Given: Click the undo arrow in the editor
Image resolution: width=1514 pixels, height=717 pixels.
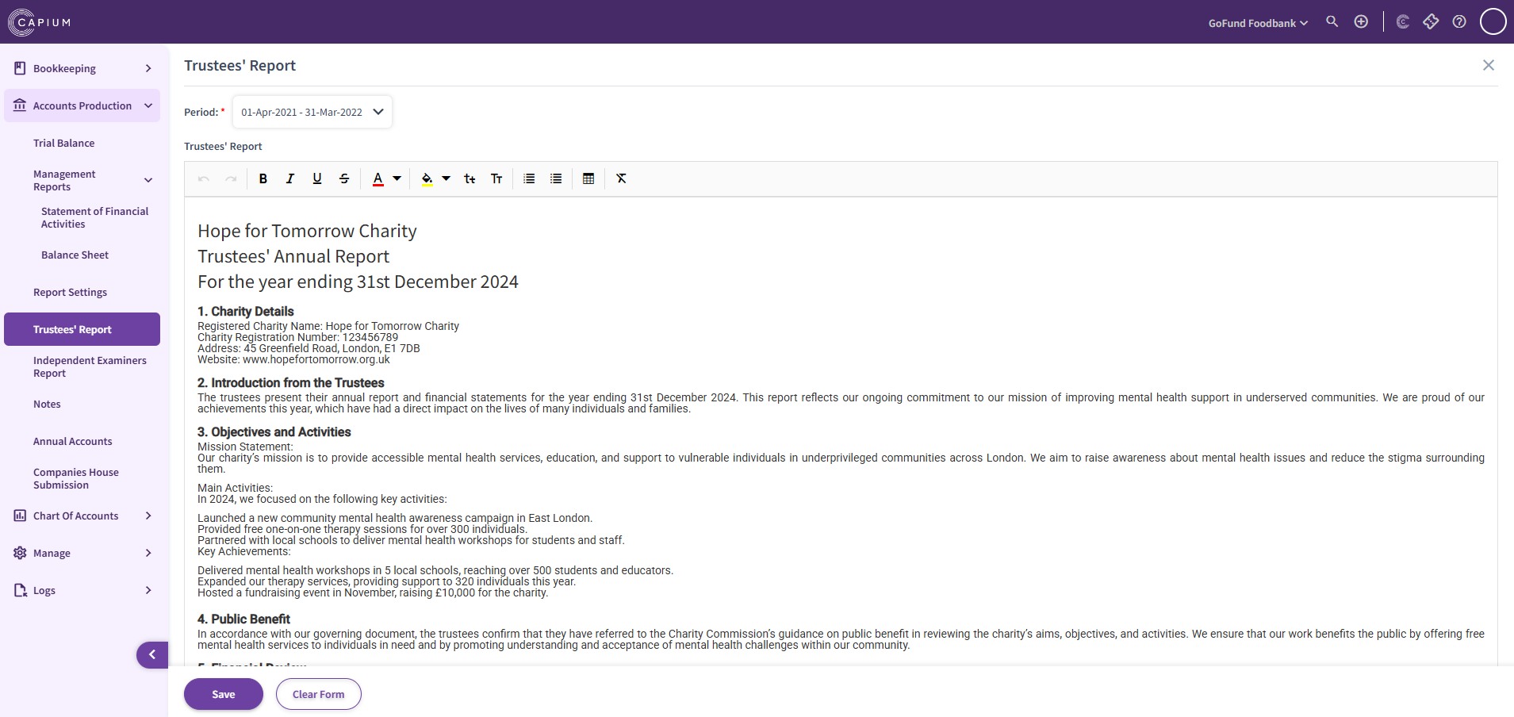Looking at the screenshot, I should tap(204, 178).
